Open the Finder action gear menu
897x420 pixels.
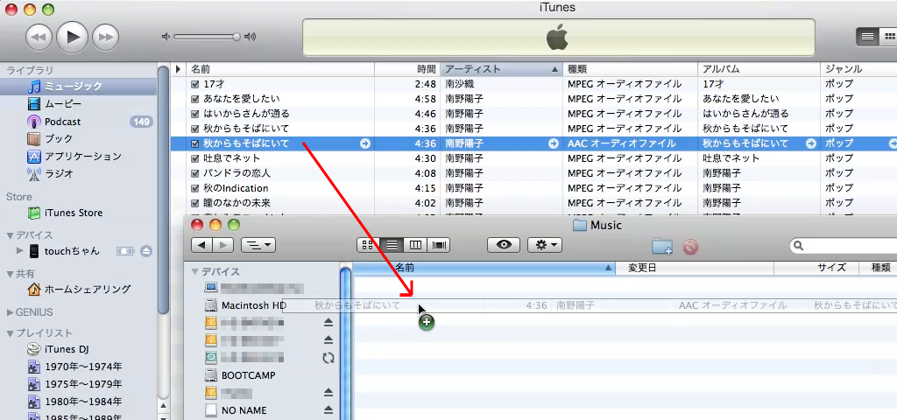point(545,245)
